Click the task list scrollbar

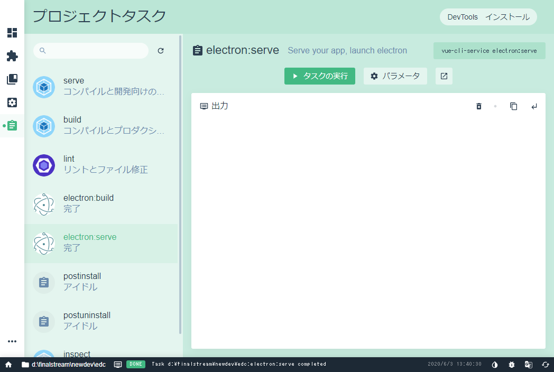pyautogui.click(x=180, y=184)
